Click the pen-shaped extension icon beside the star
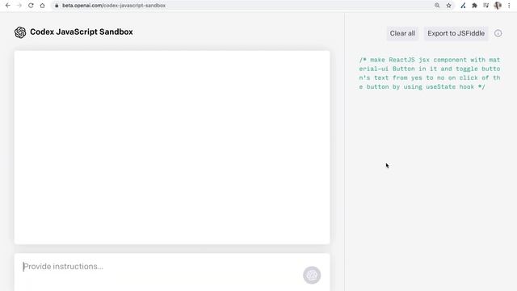This screenshot has width=517, height=291. click(463, 6)
